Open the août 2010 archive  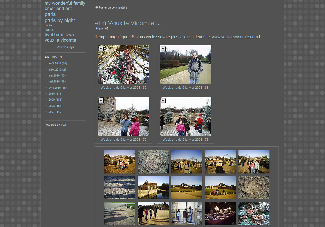(x=55, y=63)
